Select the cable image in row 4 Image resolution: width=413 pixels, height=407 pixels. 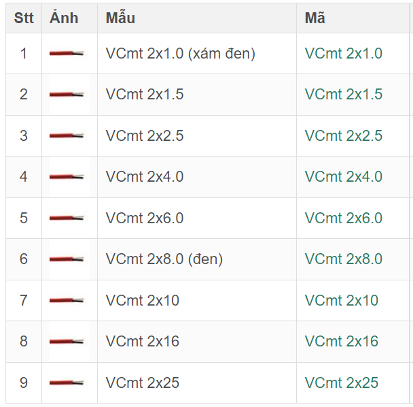67,177
